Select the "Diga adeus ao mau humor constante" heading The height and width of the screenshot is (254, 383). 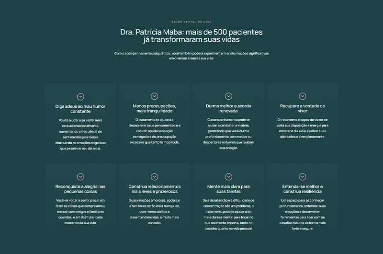click(80, 108)
